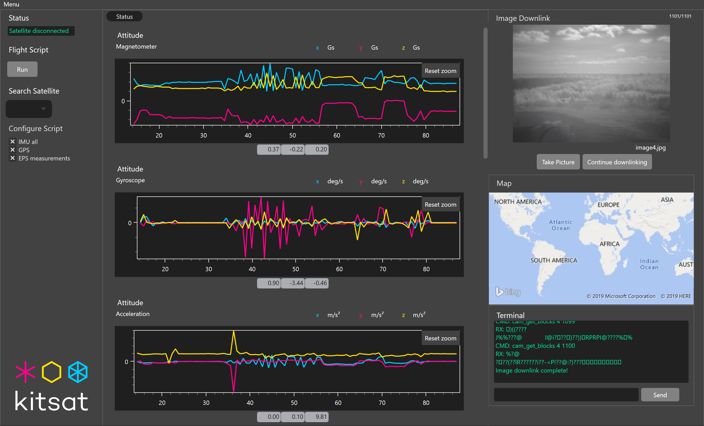This screenshot has height=426, width=704.
Task: Click the Bing logo on the map
Action: tap(507, 292)
